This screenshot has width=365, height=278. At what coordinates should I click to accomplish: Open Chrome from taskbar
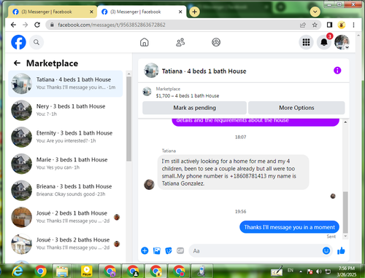[x=40, y=271]
